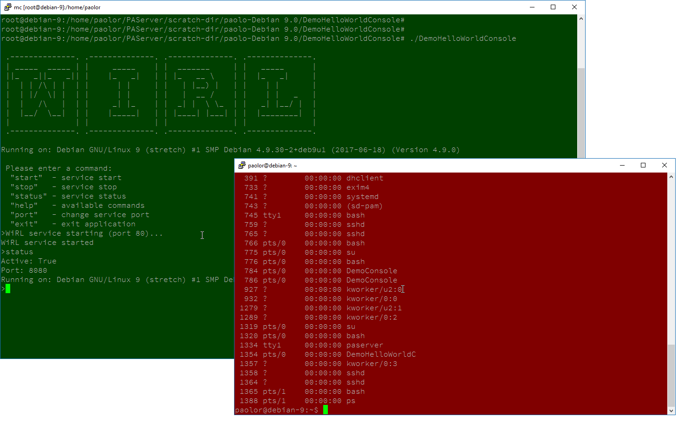The width and height of the screenshot is (691, 436).
Task: Maximize the mc root@debian-9 terminal window
Action: pyautogui.click(x=553, y=7)
